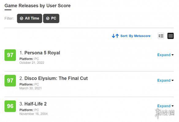Click the sort arrows icon

tap(115, 36)
